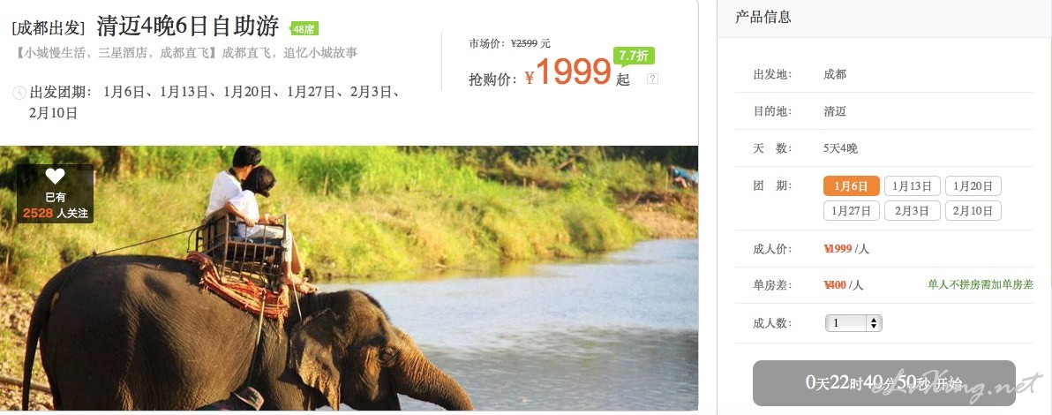Click the 2528 人关注 followers count
The height and width of the screenshot is (415, 1052).
[55, 213]
